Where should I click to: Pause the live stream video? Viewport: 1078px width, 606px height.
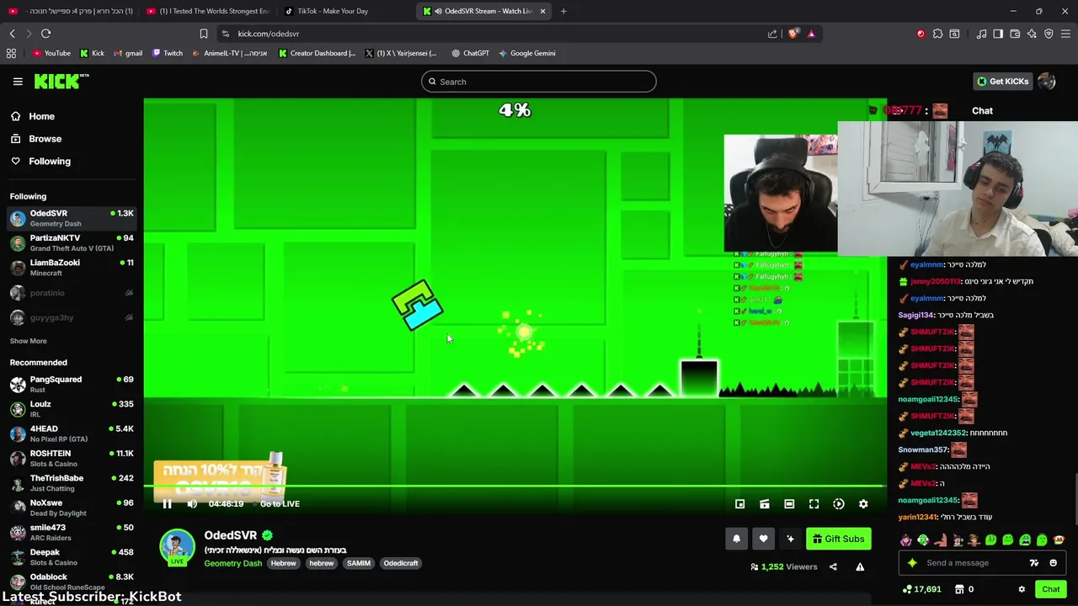pyautogui.click(x=167, y=503)
